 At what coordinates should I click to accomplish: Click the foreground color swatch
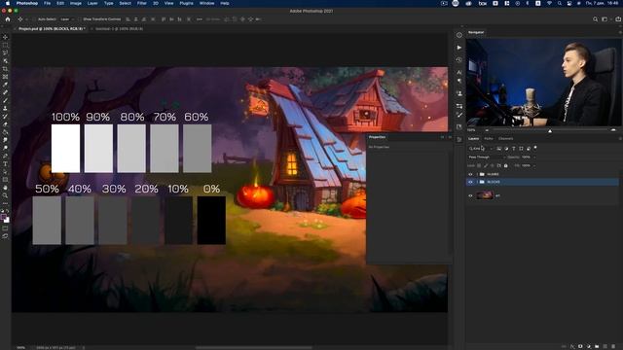pyautogui.click(x=4, y=217)
